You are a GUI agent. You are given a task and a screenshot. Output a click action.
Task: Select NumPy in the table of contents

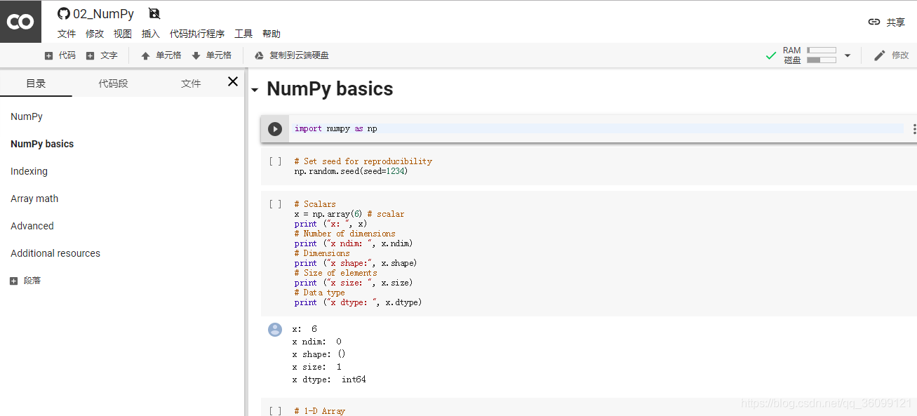pos(26,116)
